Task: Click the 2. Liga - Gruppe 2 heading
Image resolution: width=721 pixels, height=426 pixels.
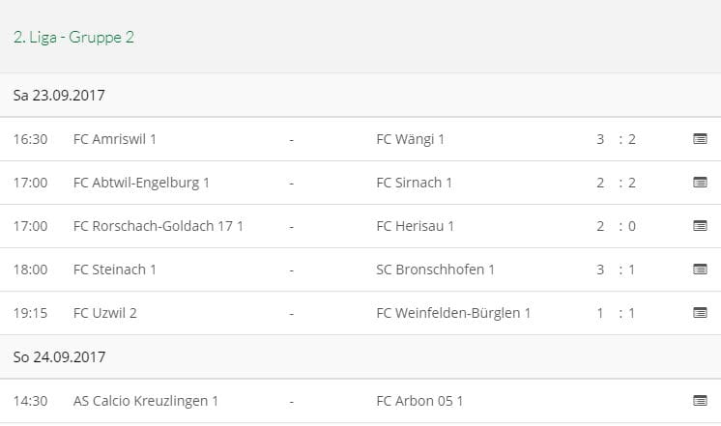Action: point(73,38)
